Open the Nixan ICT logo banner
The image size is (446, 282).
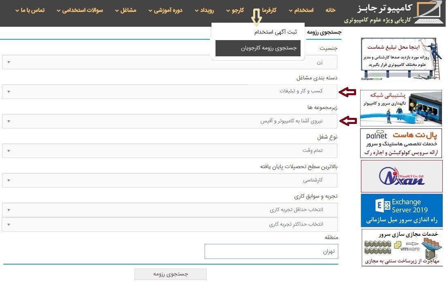click(x=401, y=176)
